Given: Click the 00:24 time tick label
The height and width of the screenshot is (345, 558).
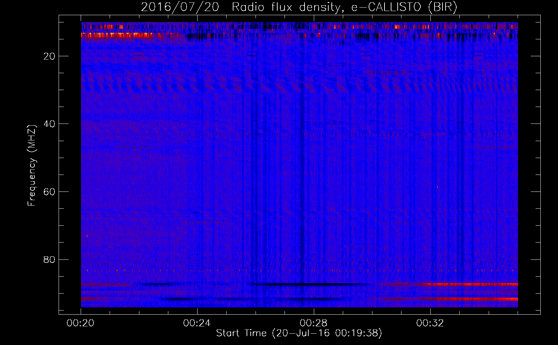Looking at the screenshot, I should (x=197, y=323).
